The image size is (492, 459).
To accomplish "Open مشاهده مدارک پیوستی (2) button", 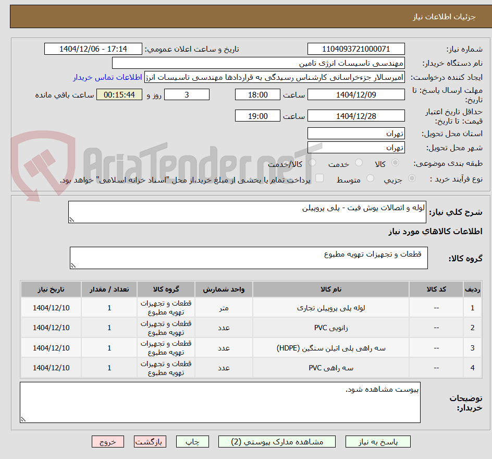I will click(277, 441).
